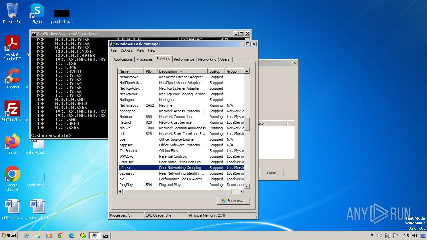Screen dimensions: 427x240
Task: Click the Internet Explorer taskbar icon
Action: click(x=26, y=236)
